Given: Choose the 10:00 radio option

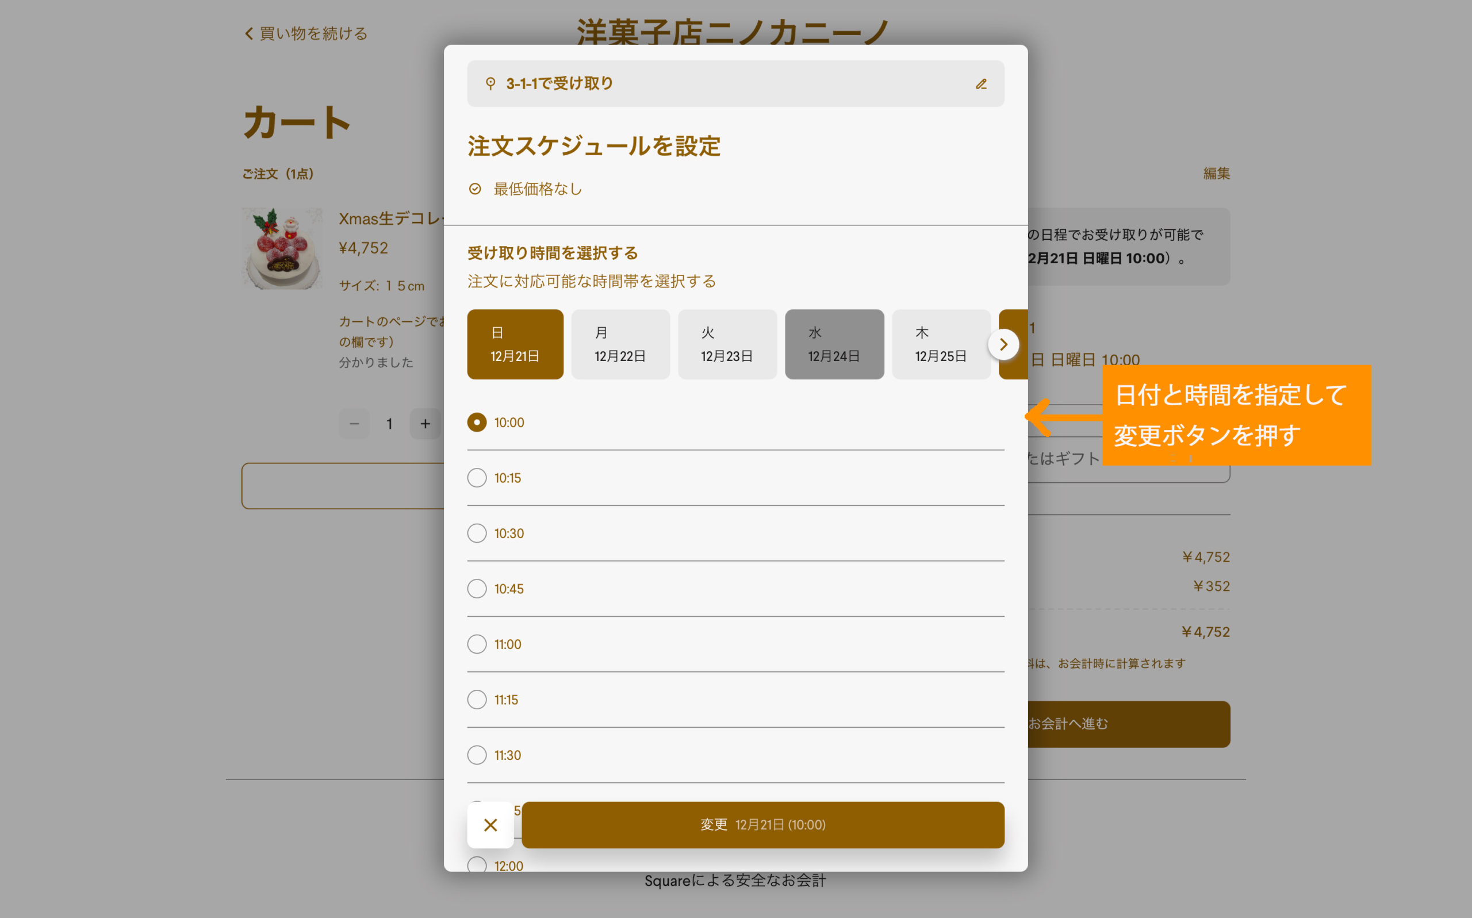Looking at the screenshot, I should pyautogui.click(x=477, y=422).
